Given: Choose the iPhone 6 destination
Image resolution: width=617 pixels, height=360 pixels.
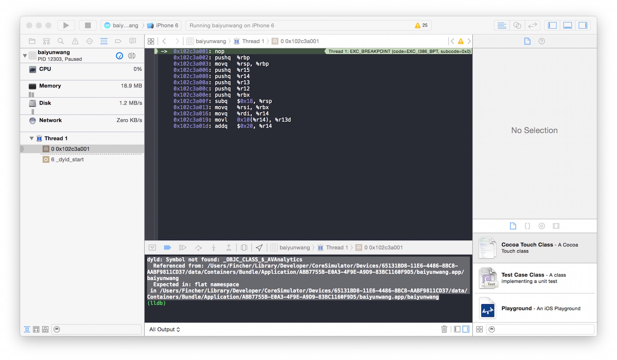Looking at the screenshot, I should 162,25.
